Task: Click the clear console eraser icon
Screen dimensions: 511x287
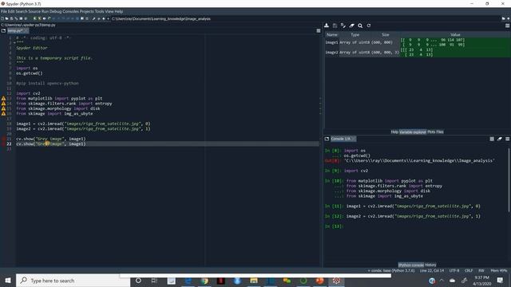Action: tap(500, 139)
